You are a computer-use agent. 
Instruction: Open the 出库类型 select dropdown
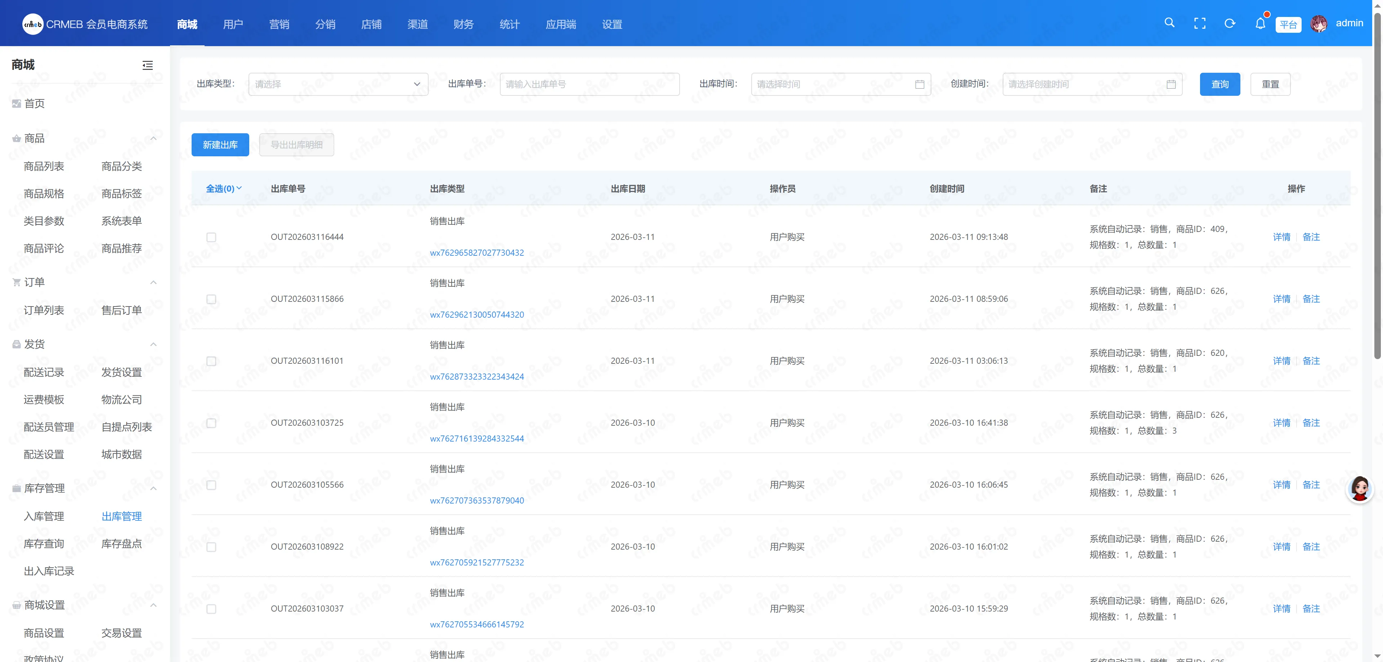pos(338,84)
